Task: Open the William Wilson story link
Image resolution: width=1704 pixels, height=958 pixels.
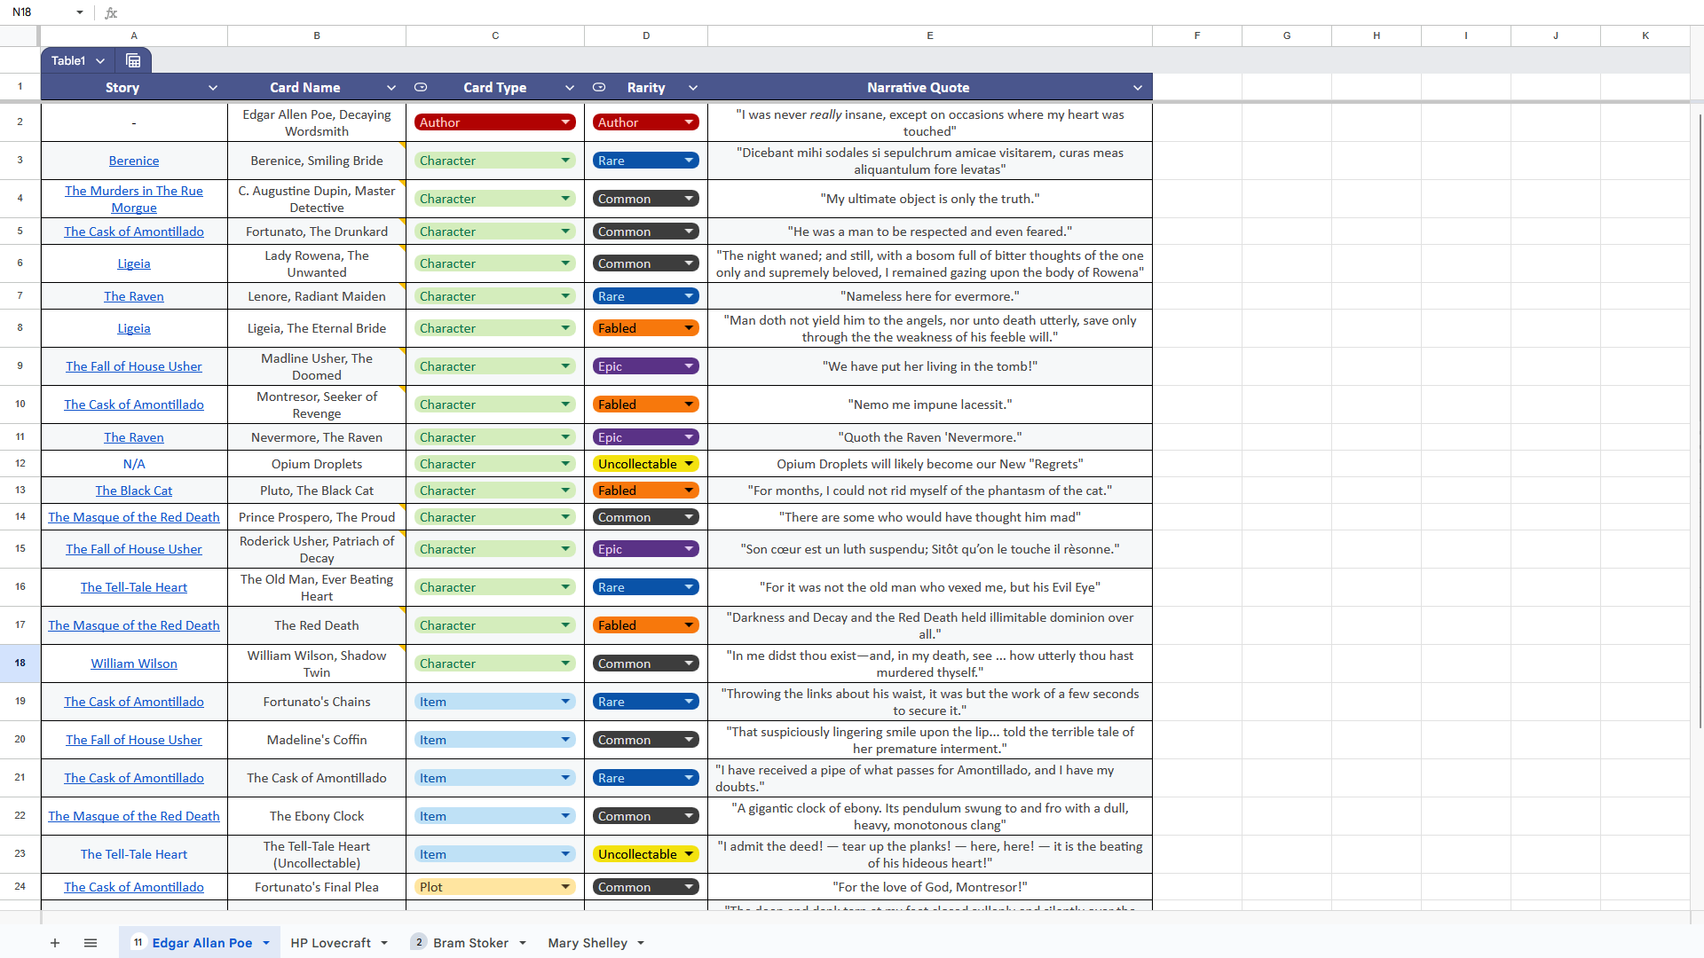Action: pos(134,664)
